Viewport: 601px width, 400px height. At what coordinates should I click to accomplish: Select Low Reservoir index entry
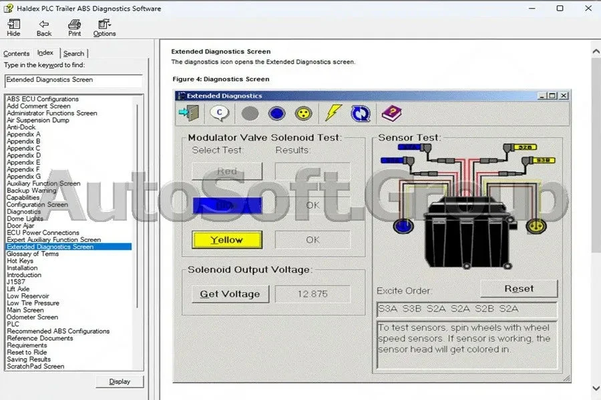coord(28,296)
